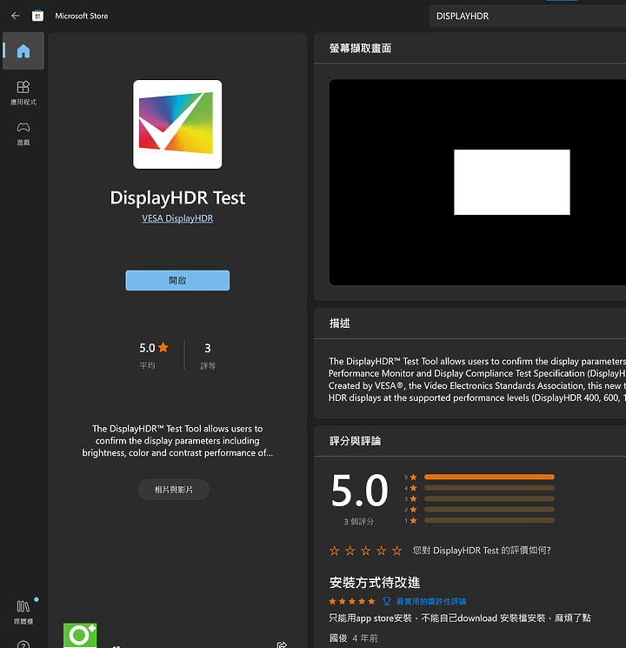This screenshot has height=648, width=626.
Task: Rate app one star
Action: click(x=334, y=551)
